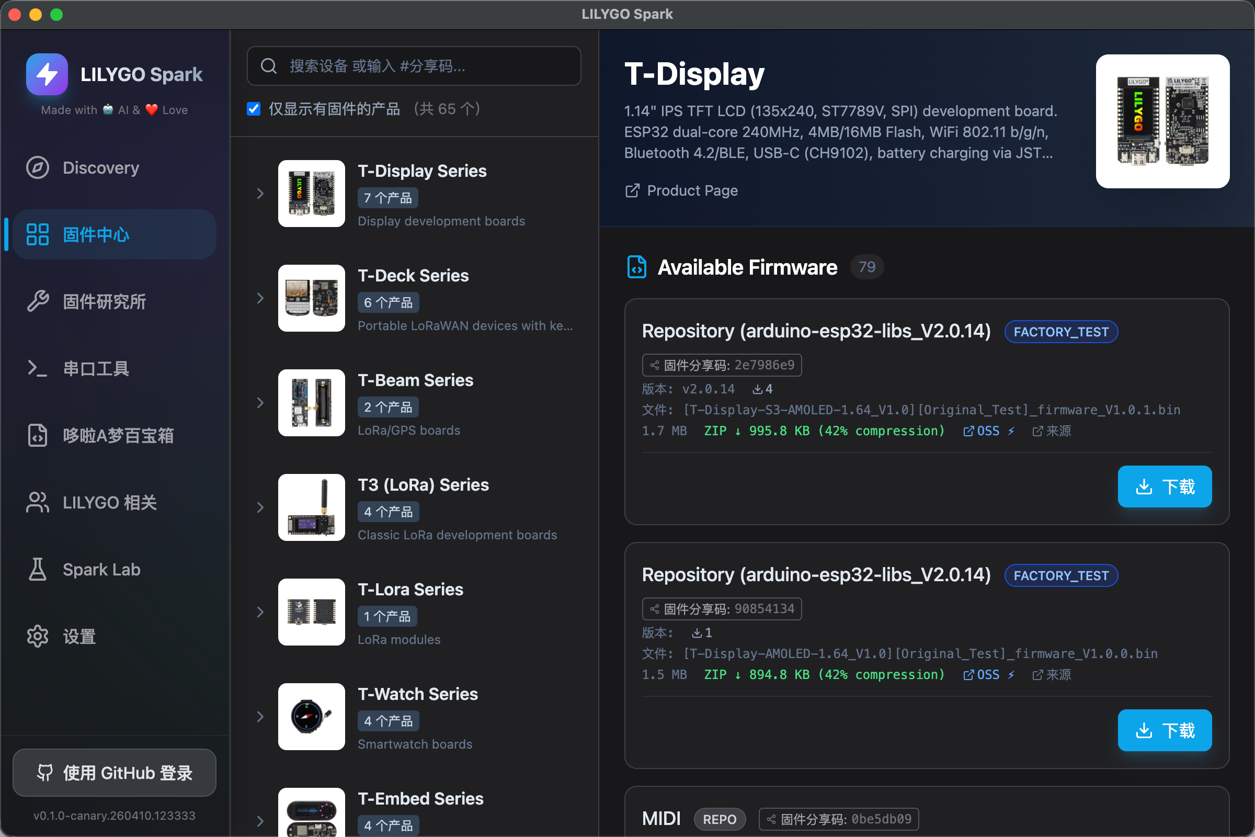Expand the T-Deck Series group

tap(260, 298)
